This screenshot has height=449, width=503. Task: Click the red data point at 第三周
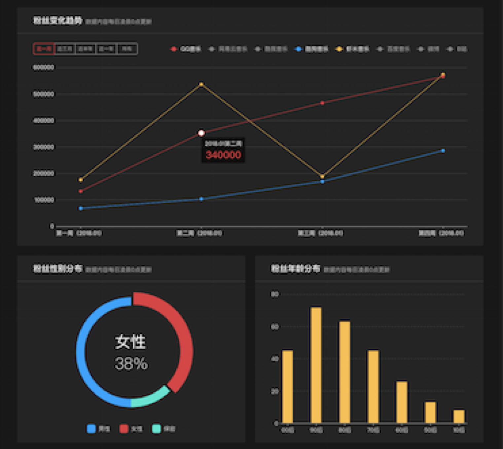click(x=322, y=103)
